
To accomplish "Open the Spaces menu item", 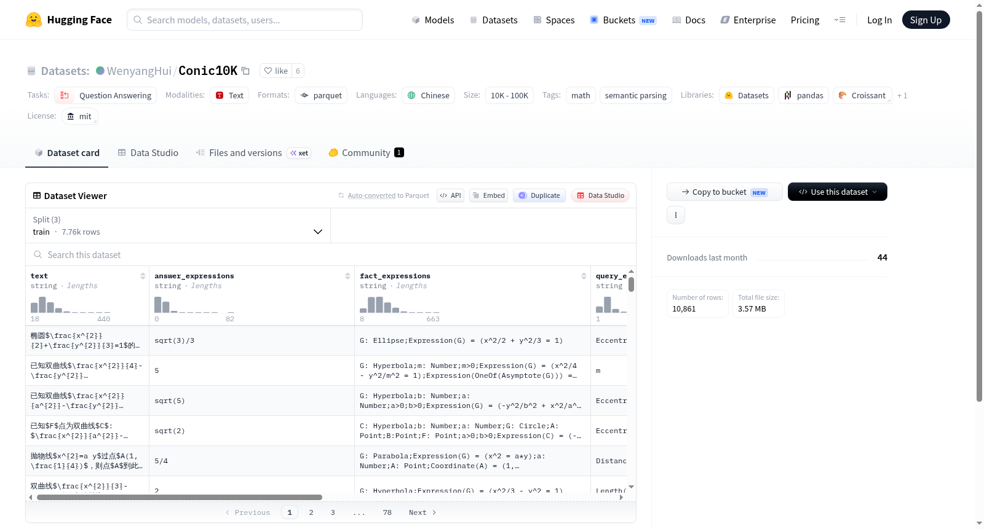I will click(x=553, y=20).
